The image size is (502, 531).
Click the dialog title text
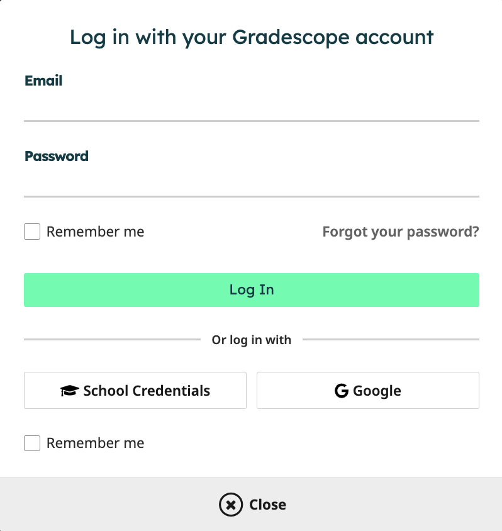click(x=251, y=37)
